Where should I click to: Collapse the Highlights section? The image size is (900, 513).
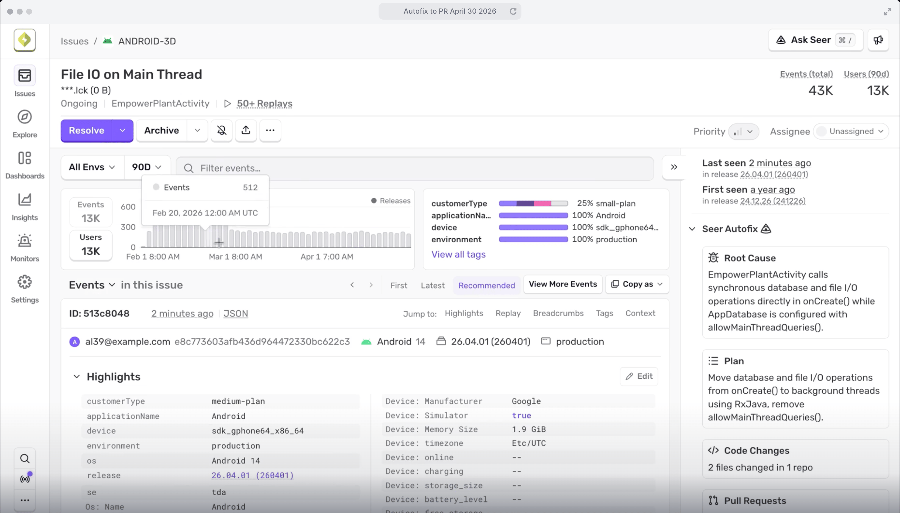coord(76,377)
